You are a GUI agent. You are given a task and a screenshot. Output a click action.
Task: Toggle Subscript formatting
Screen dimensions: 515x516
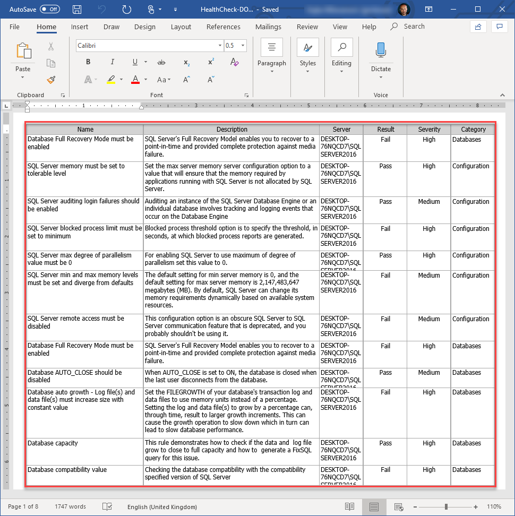pyautogui.click(x=186, y=62)
